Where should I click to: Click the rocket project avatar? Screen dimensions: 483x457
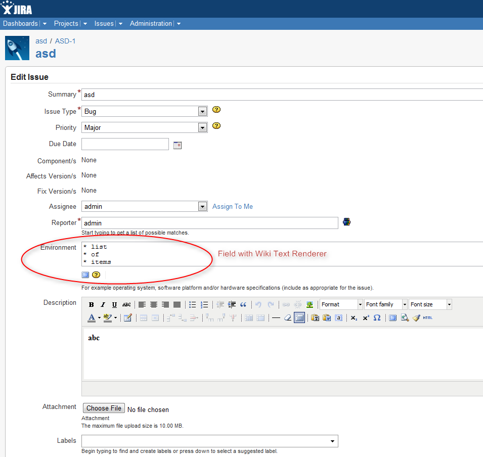point(17,48)
